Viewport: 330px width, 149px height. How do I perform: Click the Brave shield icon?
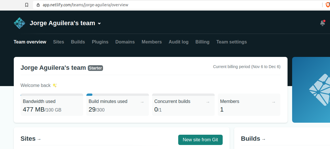coord(328,5)
